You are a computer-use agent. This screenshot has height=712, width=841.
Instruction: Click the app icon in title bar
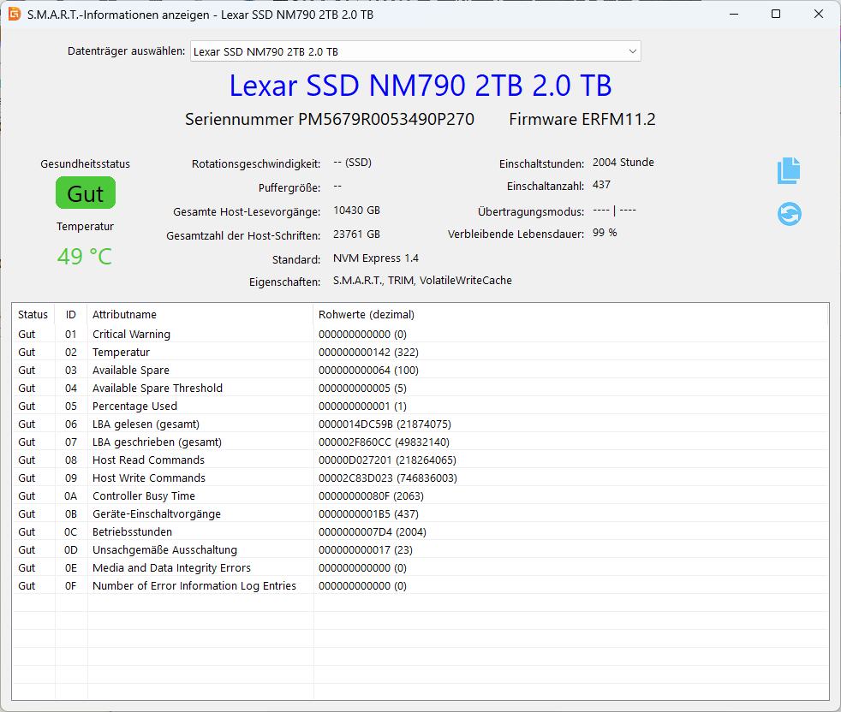[15, 14]
